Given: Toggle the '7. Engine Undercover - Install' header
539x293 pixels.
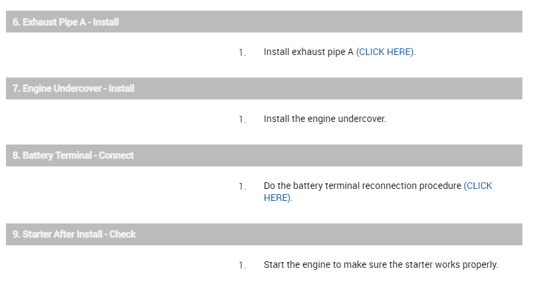Looking at the screenshot, I should 264,88.
